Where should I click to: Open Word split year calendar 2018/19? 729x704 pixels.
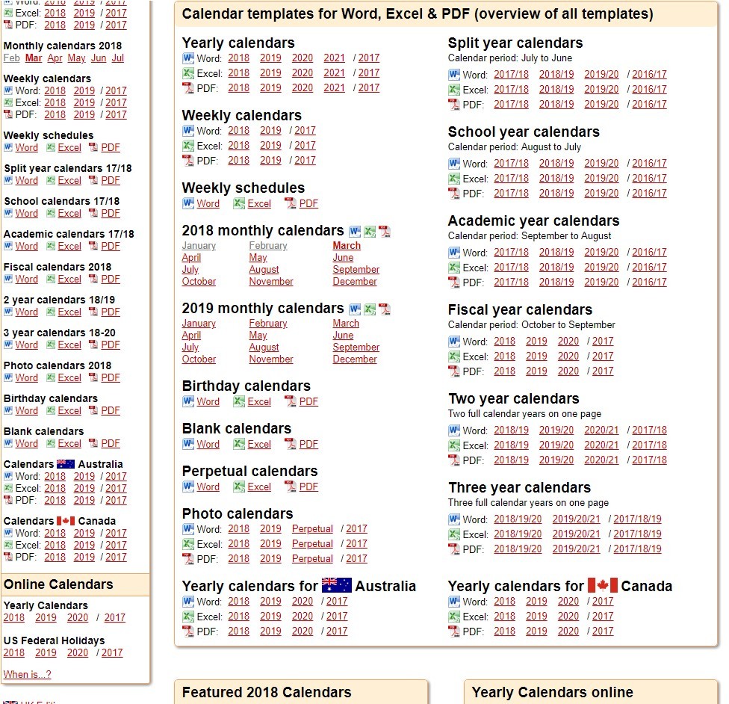[556, 75]
